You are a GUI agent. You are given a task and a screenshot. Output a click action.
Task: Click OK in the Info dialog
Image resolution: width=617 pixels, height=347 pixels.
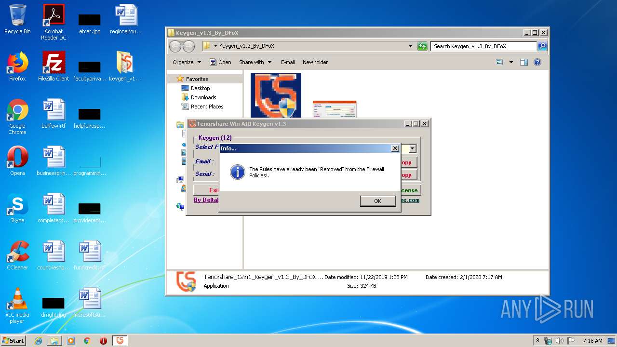(x=377, y=201)
